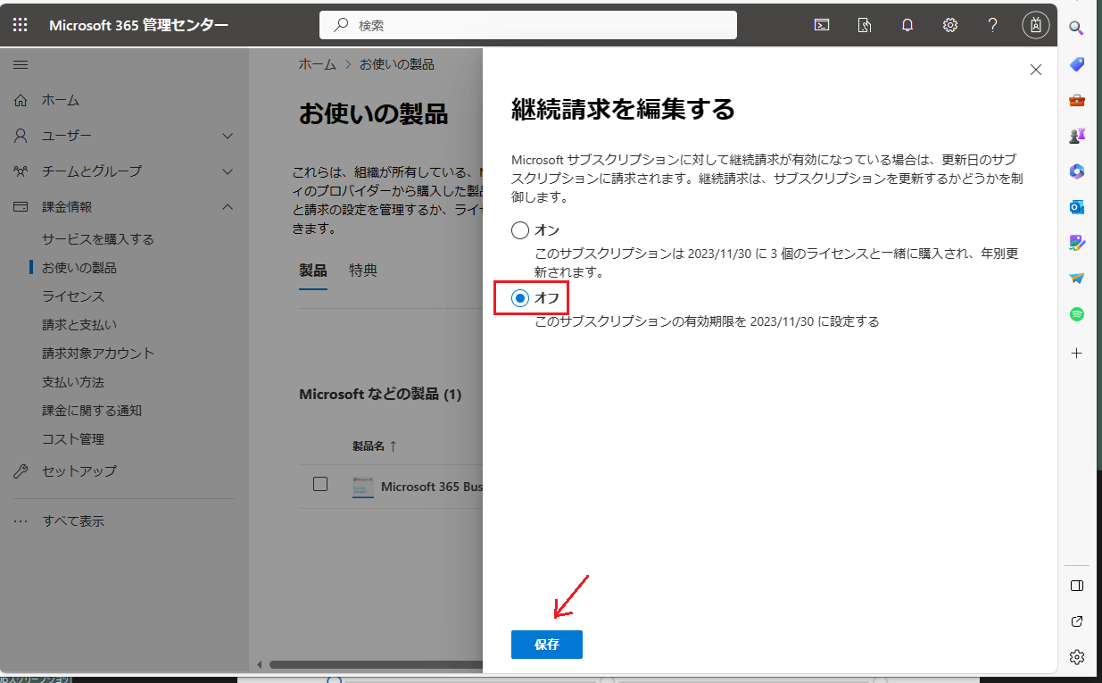Click the 保存 button
Image resolution: width=1102 pixels, height=683 pixels.
(x=547, y=645)
